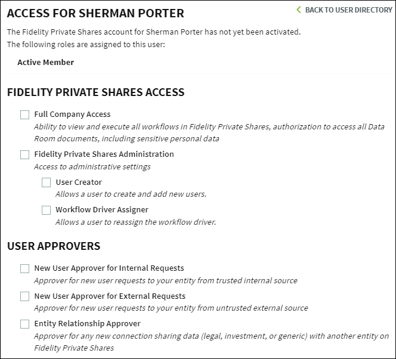This screenshot has height=359, width=396.
Task: Click the Access for Sherman Porter title
Action: pyautogui.click(x=95, y=13)
